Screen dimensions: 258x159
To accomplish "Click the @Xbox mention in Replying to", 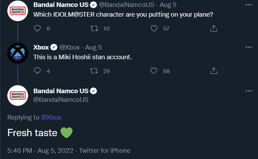I will pos(51,117).
